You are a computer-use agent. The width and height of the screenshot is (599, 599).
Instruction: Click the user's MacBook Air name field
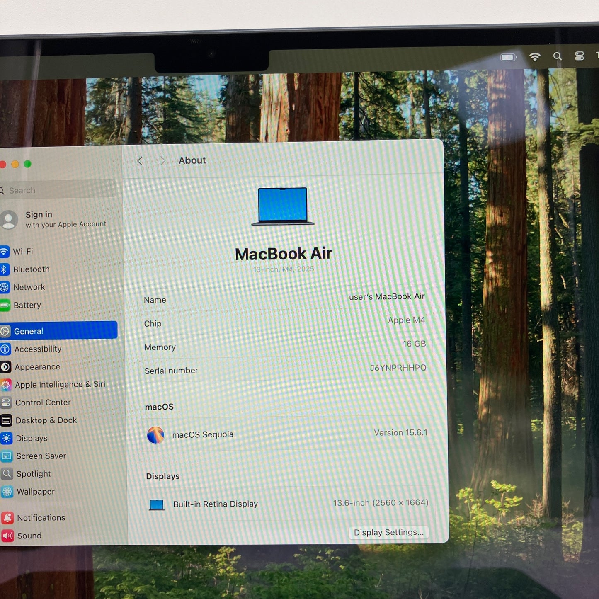point(386,297)
